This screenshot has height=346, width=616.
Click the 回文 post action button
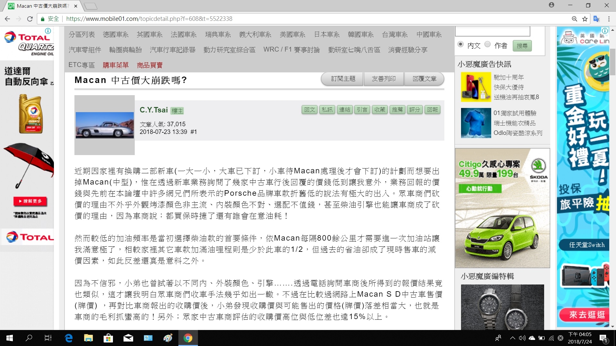coord(310,110)
